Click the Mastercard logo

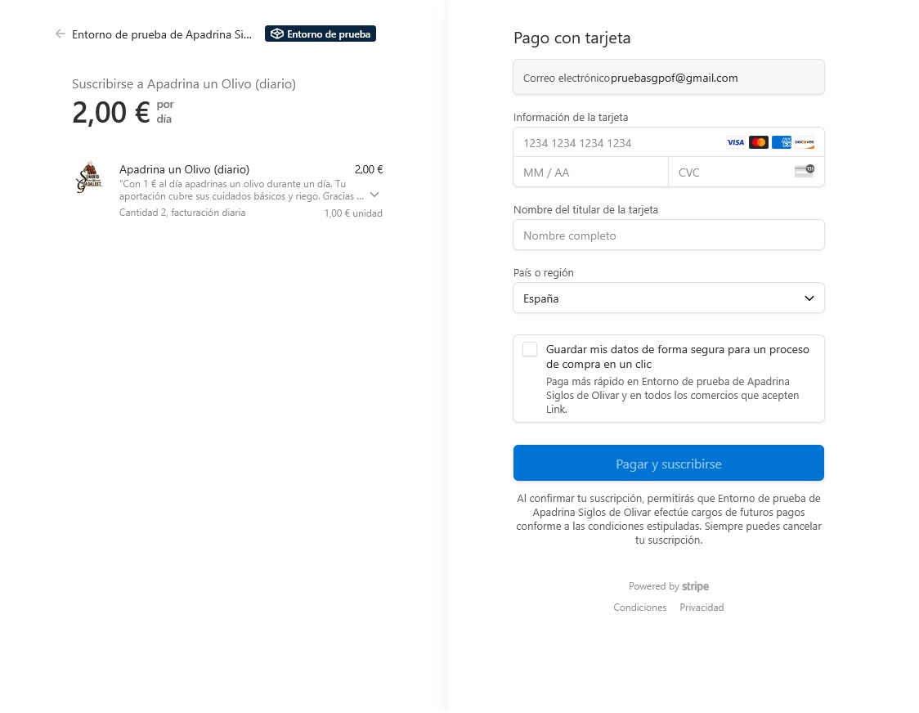click(759, 142)
